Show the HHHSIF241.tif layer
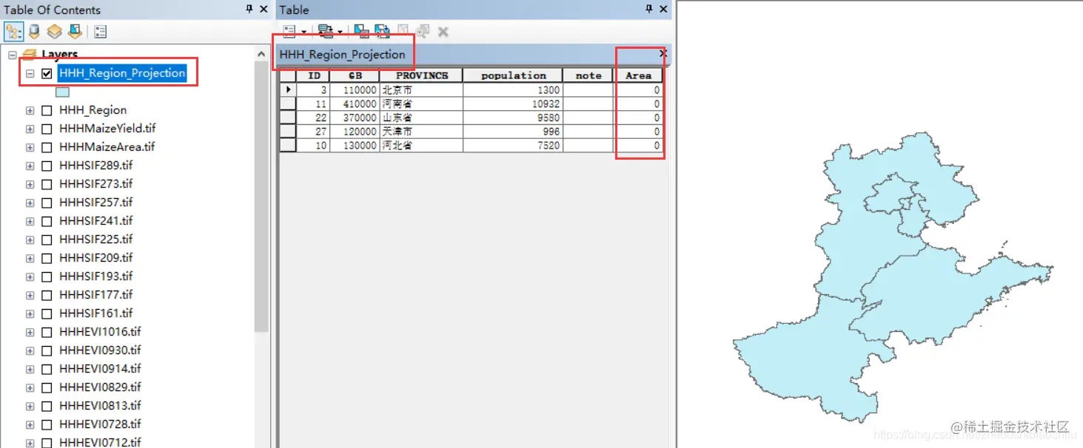 47,221
